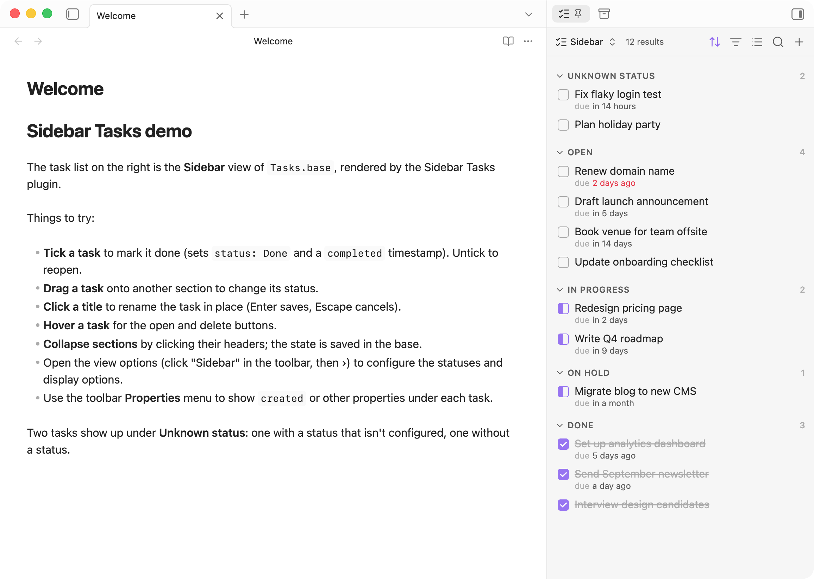The height and width of the screenshot is (579, 814).
Task: Close the Welcome tab
Action: [x=220, y=16]
